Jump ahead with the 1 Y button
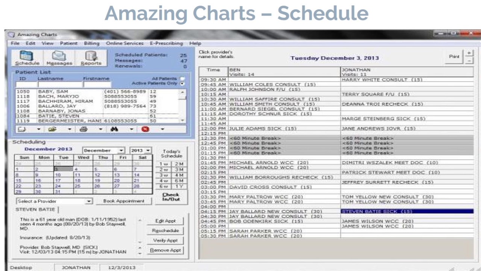Screen dimensions: 481x271 (178, 187)
